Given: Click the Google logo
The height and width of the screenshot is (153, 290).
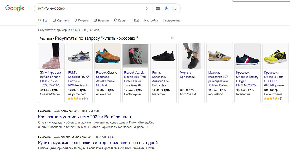Looking at the screenshot, I should tap(14, 8).
